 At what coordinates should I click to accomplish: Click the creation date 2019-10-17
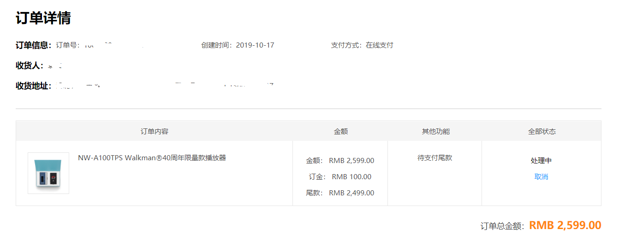click(x=255, y=45)
